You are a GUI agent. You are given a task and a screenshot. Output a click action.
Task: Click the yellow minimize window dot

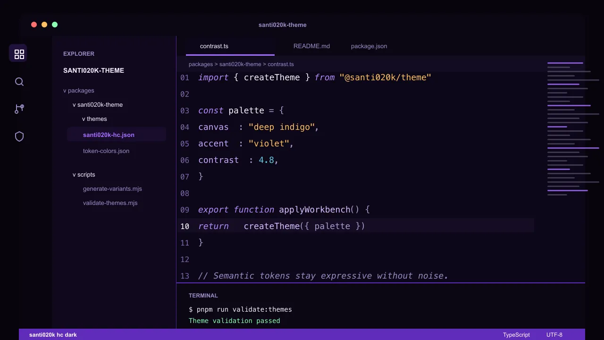click(x=44, y=25)
